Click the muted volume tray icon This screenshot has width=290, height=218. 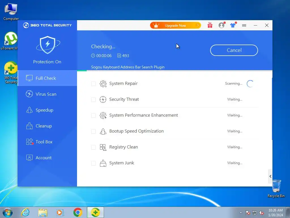(261, 213)
